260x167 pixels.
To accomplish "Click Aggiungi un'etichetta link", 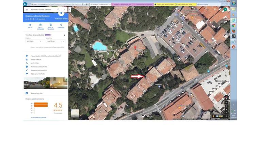I will tap(38, 74).
